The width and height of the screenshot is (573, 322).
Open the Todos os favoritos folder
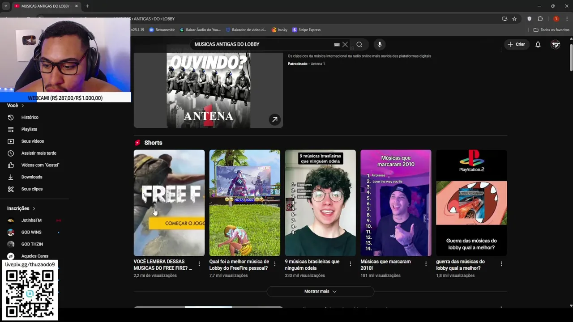click(552, 30)
